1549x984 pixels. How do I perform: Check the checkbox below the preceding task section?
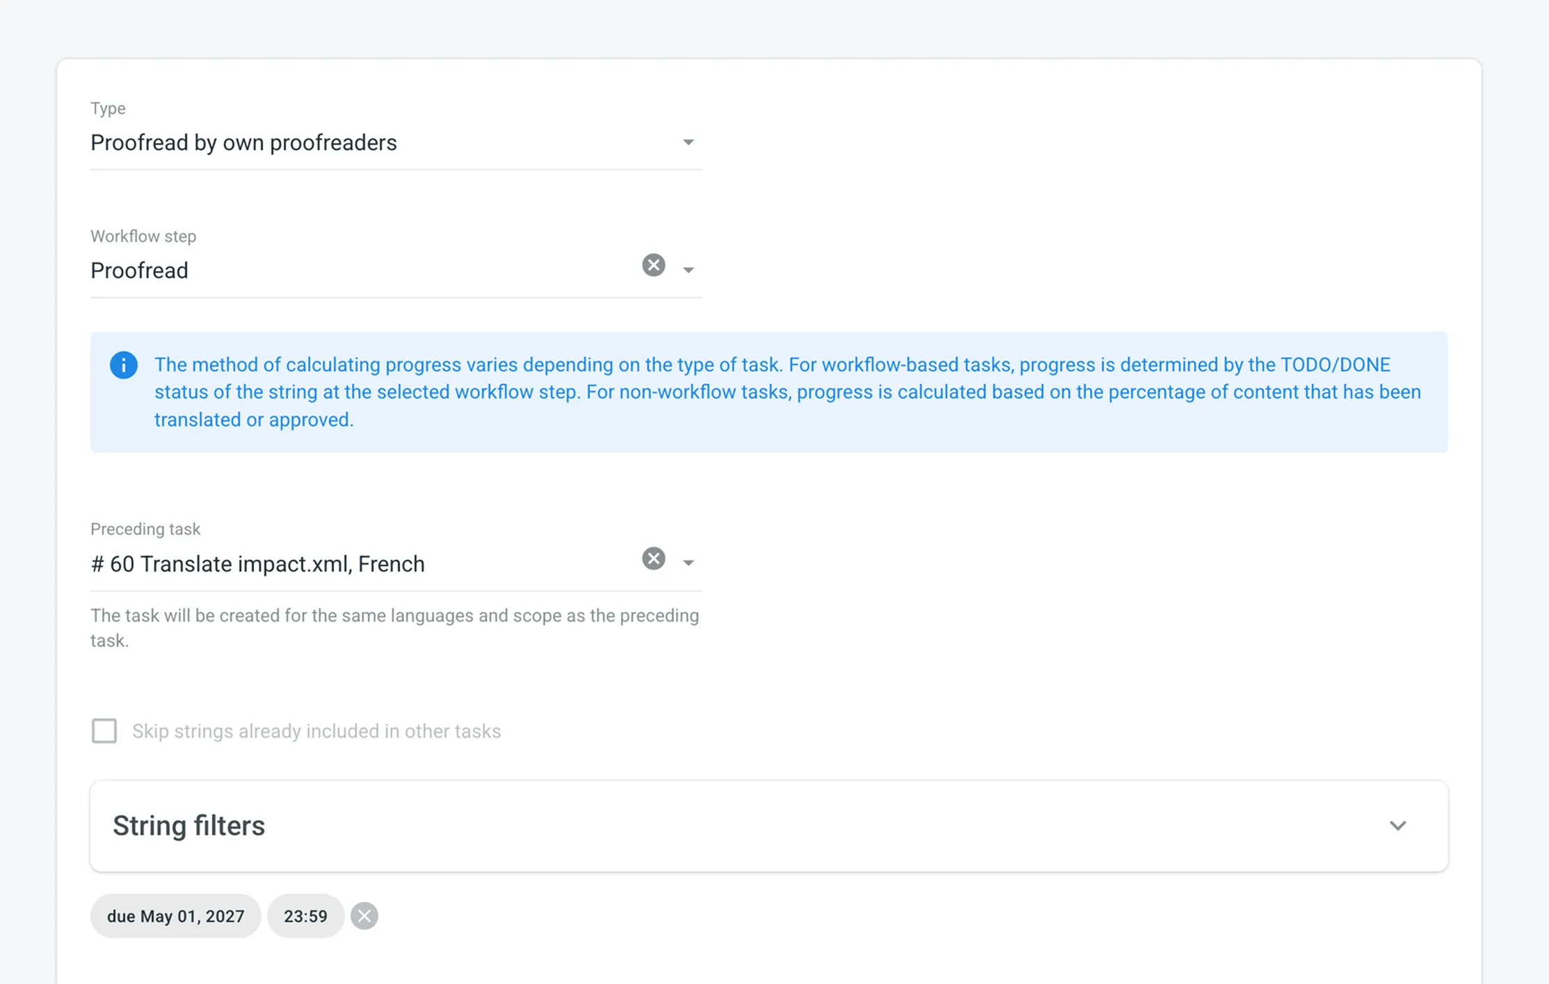[x=104, y=731]
